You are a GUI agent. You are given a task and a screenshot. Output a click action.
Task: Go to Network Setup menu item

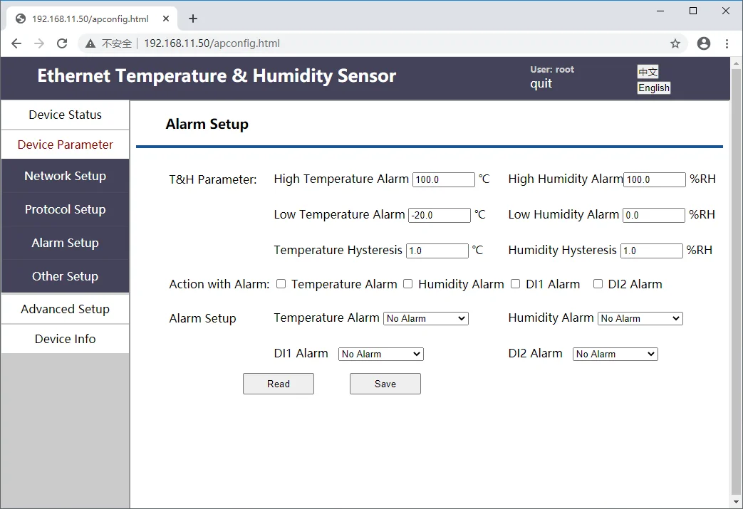65,176
